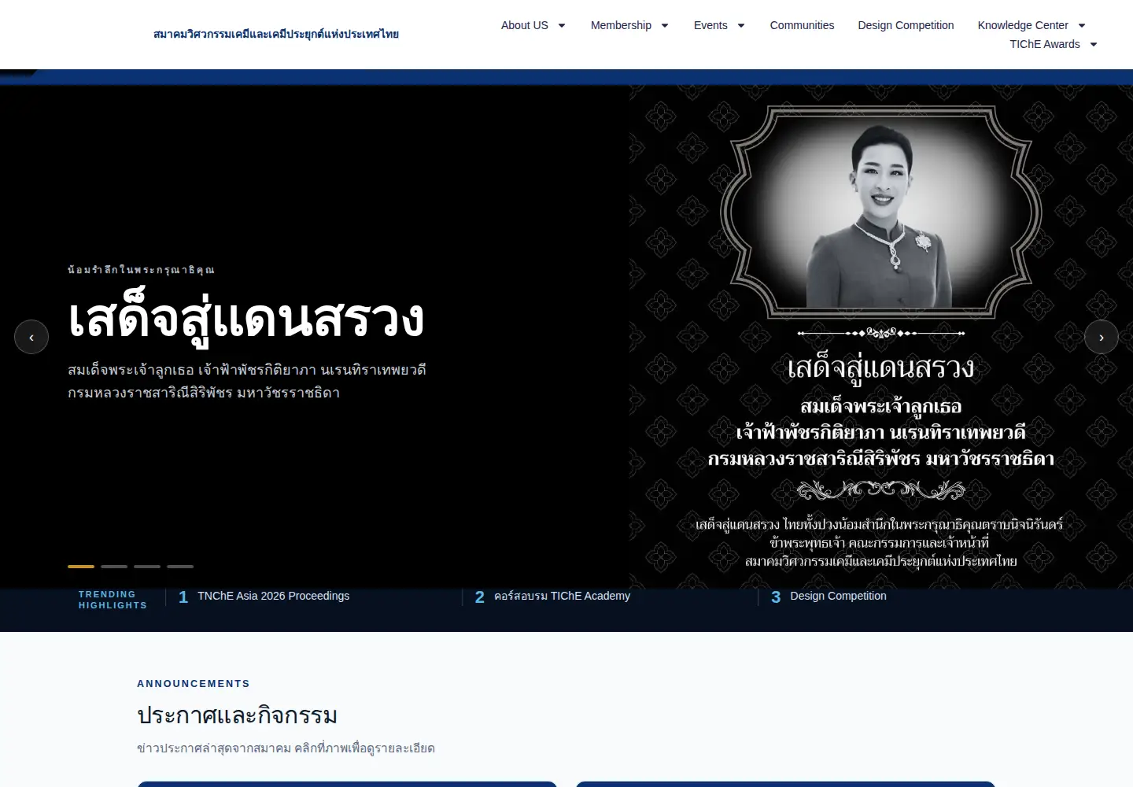Click the ประกาศและกิจกรรม section heading
The width and height of the screenshot is (1133, 787).
pyautogui.click(x=237, y=715)
